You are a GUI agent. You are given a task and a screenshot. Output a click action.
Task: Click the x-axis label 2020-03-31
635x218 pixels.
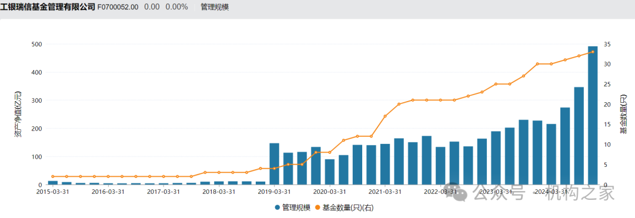coord(330,192)
